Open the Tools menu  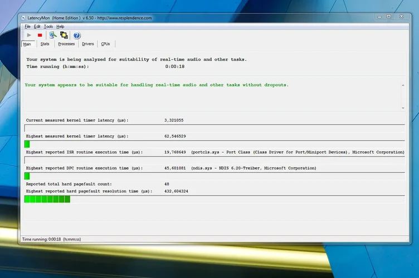tap(48, 26)
